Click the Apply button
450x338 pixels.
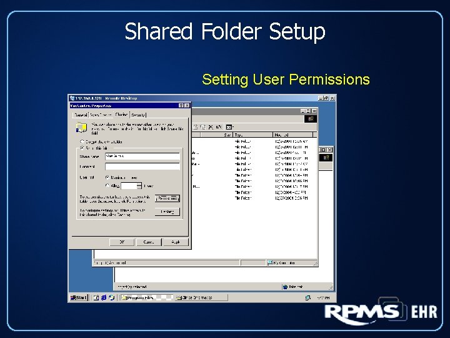[176, 242]
